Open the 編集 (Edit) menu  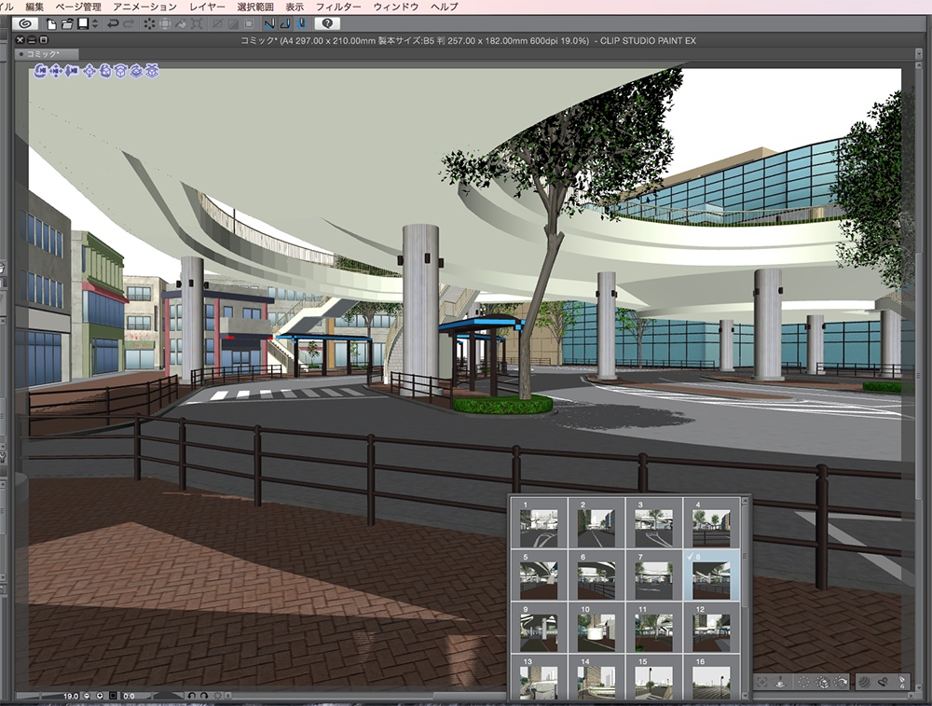34,7
